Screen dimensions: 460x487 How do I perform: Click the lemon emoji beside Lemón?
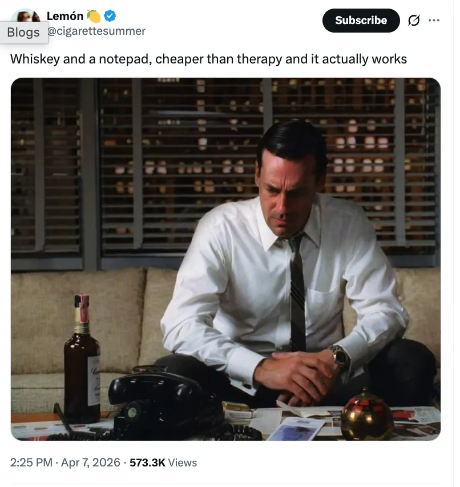[x=95, y=16]
